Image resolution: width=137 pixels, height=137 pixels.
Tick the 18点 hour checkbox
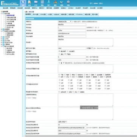(59, 89)
